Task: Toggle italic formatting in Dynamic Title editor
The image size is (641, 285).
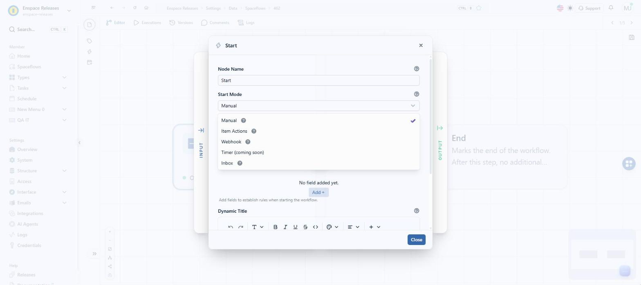Action: 285,227
